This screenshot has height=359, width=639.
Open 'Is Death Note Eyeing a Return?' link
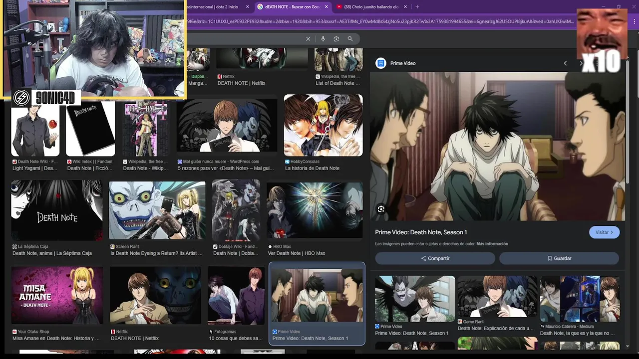coord(156,253)
